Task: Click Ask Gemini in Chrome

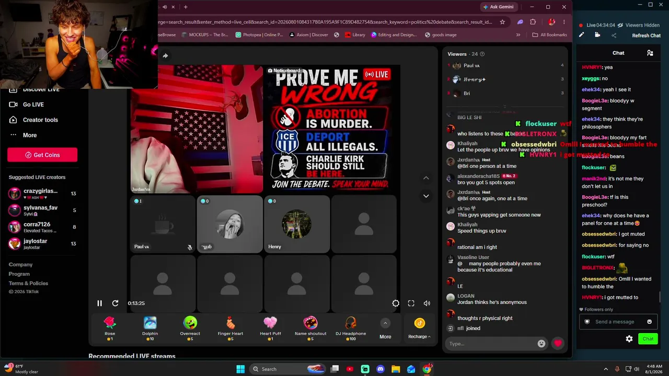Action: [498, 7]
